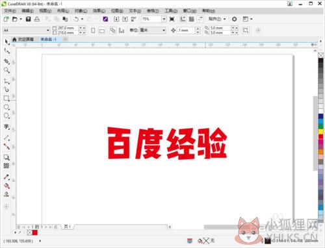Viewport: 325px width, 248px height.
Task: Switch to the 欢迎屏幕 tab
Action: point(23,39)
